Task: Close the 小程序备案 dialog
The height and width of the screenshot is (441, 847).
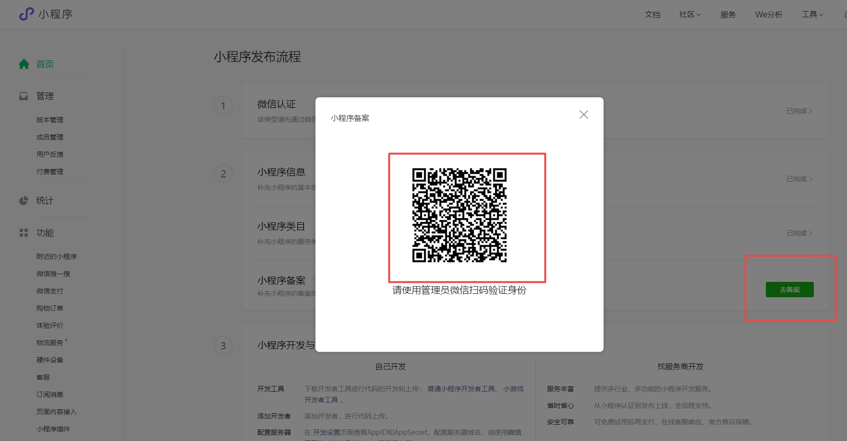Action: click(x=584, y=115)
